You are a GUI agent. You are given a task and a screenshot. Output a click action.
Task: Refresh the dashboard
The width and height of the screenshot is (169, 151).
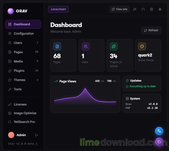coord(151,30)
